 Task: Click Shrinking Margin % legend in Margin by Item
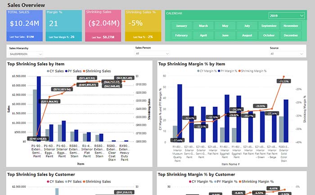(x=252, y=71)
